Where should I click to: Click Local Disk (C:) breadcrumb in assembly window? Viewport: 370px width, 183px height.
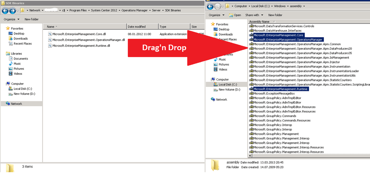click(x=261, y=6)
